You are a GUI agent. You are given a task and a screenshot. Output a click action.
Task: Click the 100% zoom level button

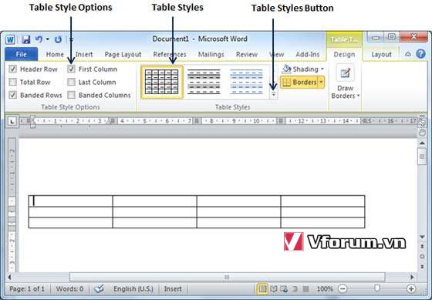point(325,288)
